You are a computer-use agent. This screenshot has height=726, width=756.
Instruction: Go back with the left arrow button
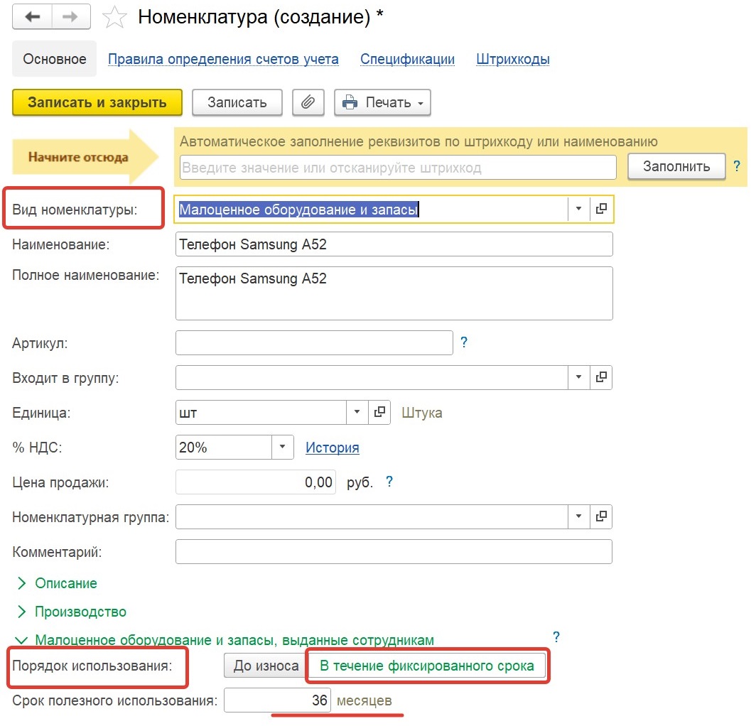point(32,17)
